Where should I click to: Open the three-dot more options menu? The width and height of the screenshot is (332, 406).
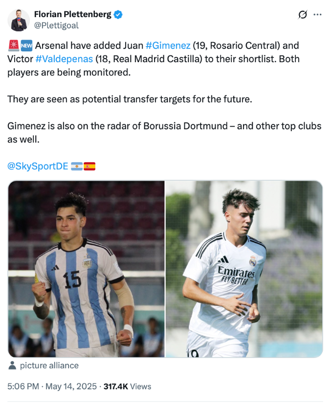click(317, 15)
